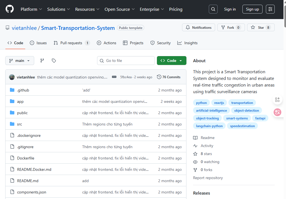
Task: Click the speedestimation topic tag
Action: [x=242, y=126]
